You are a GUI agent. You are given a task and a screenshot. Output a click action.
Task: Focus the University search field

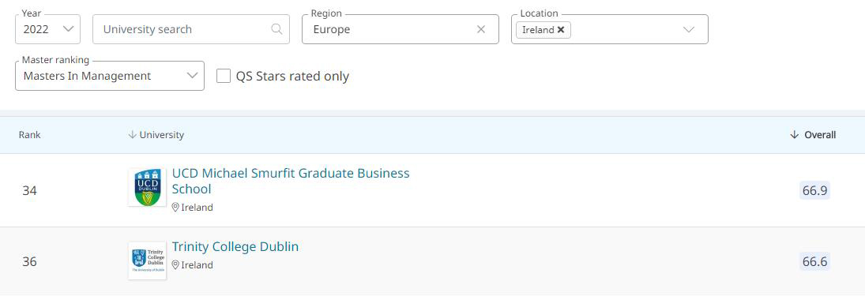click(191, 29)
